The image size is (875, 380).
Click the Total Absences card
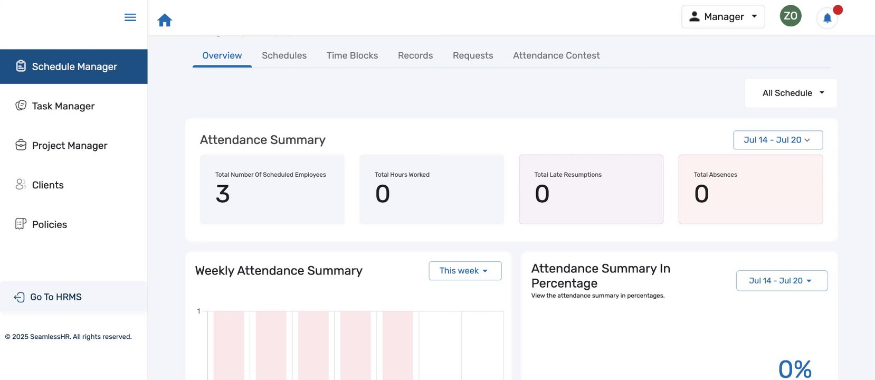coord(750,189)
